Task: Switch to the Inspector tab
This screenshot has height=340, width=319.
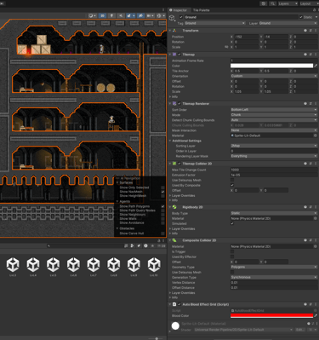Action: [178, 10]
